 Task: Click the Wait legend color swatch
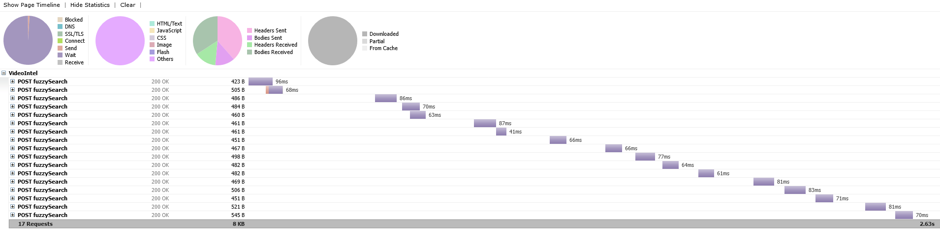pyautogui.click(x=60, y=55)
